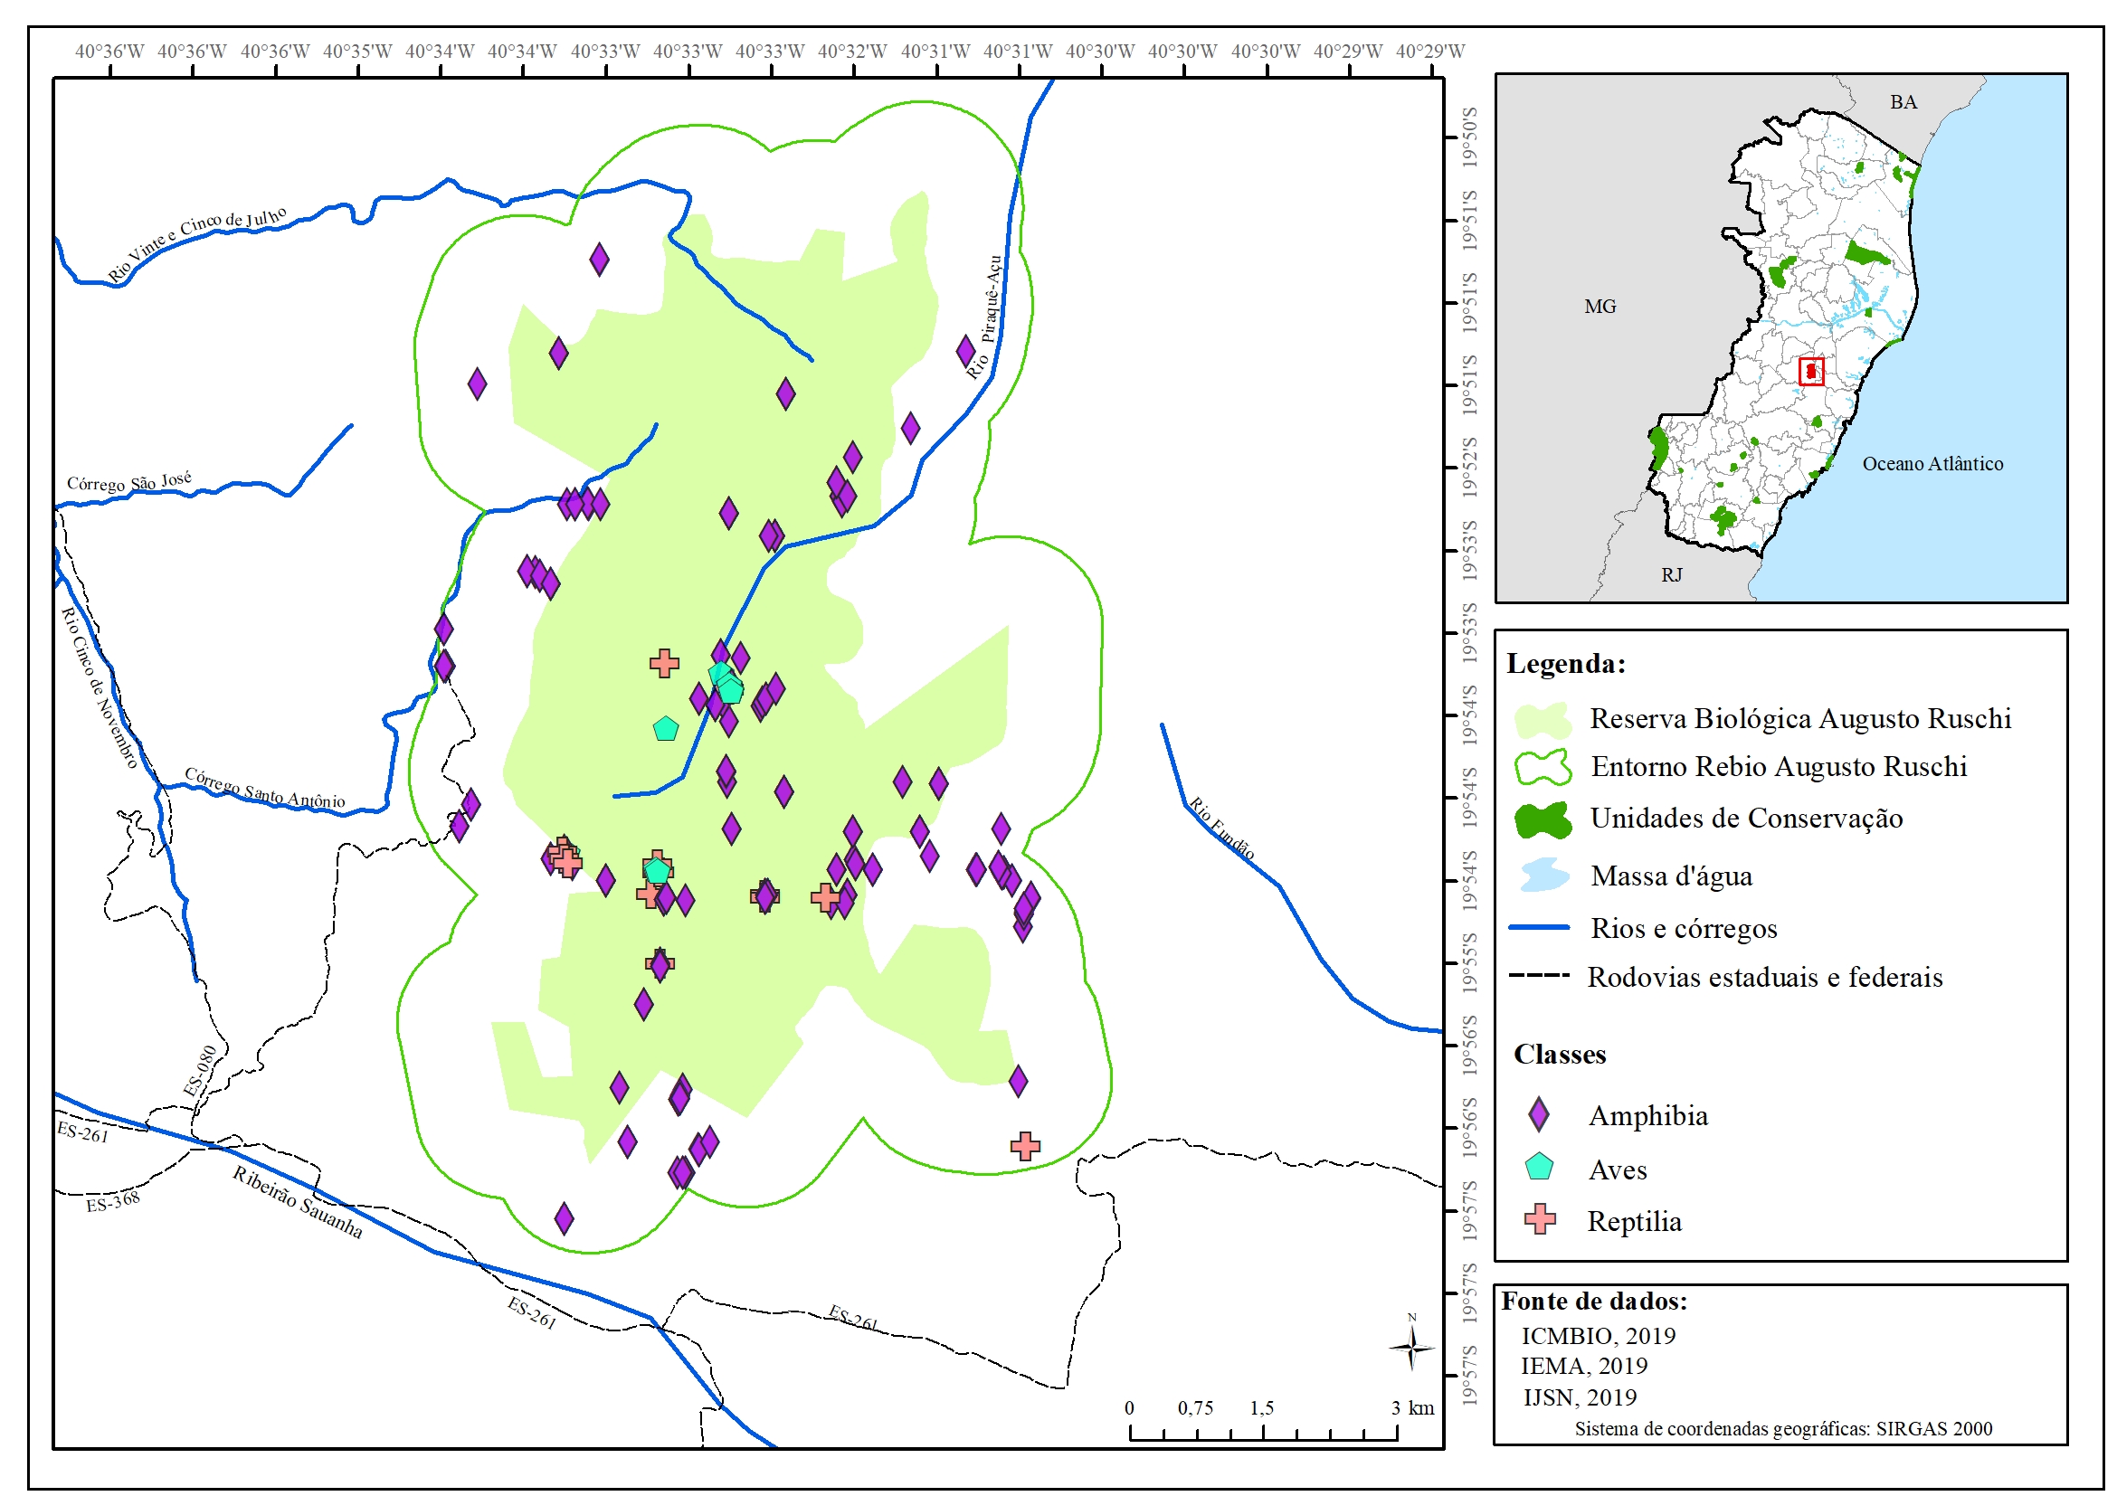The width and height of the screenshot is (2117, 1496).
Task: Click the Reptilia pink cross legend symbol
Action: [1539, 1218]
